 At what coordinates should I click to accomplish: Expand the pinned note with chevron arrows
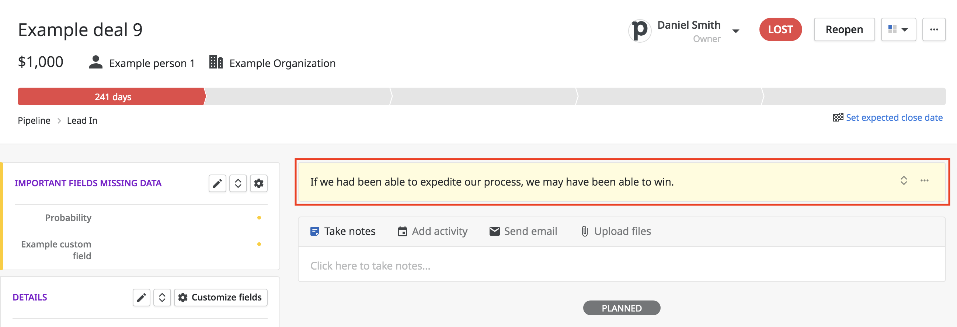pos(904,181)
